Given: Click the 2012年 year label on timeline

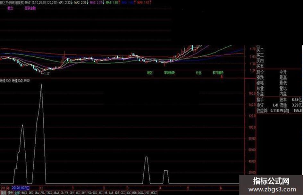Looking at the screenshot, I should tap(5, 188).
